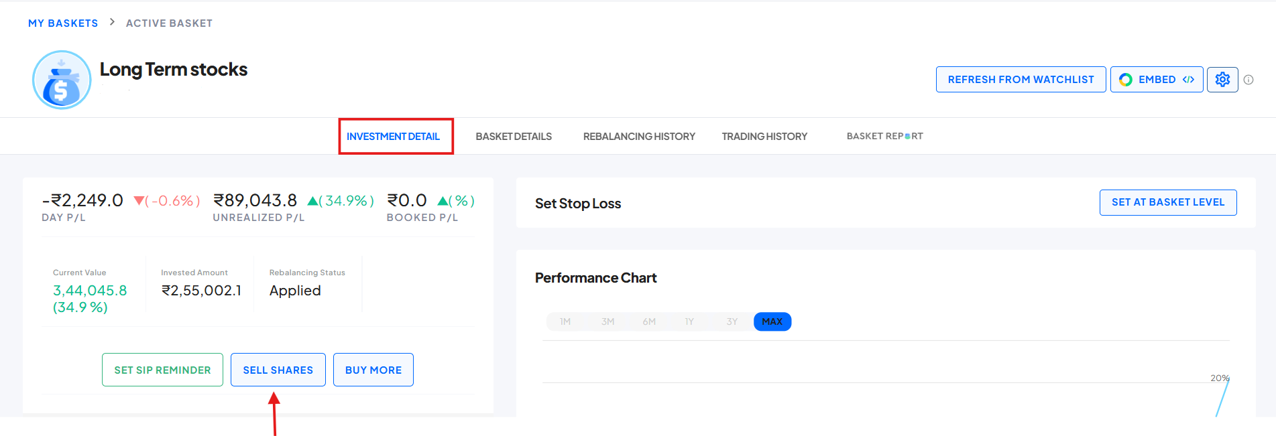Screen dimensions: 1276x436
Task: Click the Sell Shares button
Action: point(278,370)
